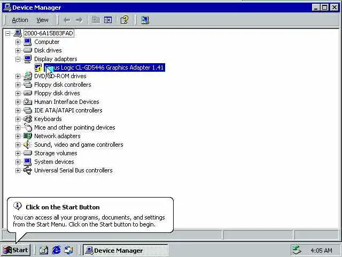Click the Network adapters icon

coord(28,136)
